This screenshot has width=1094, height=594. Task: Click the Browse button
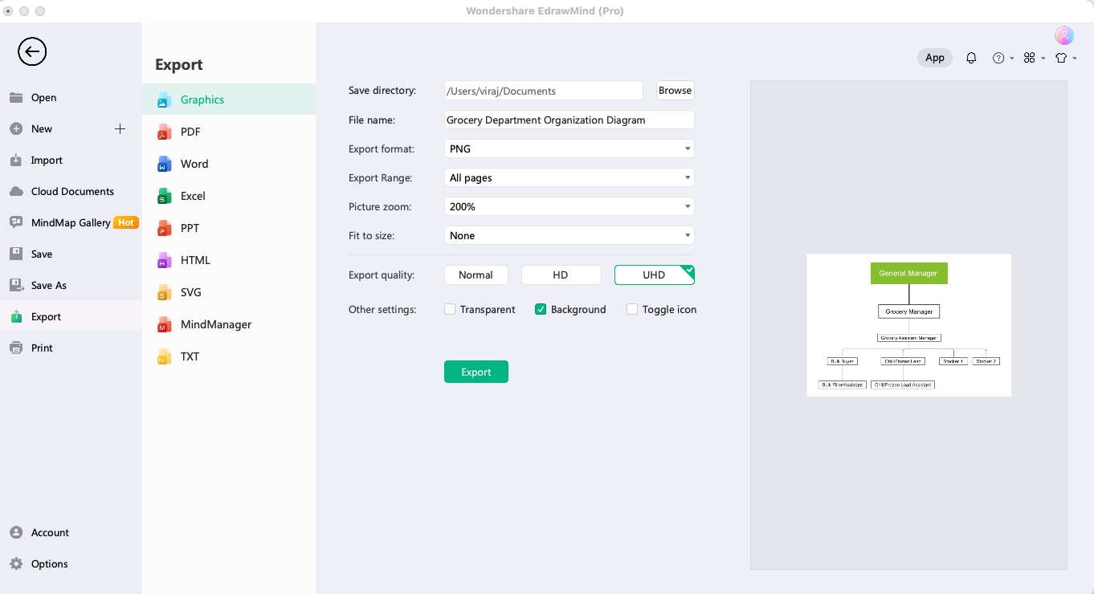coord(675,91)
